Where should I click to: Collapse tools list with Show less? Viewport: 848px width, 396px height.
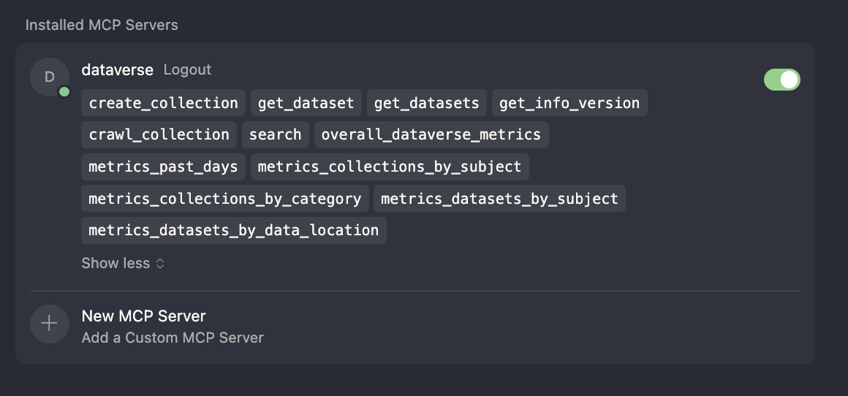pos(123,263)
